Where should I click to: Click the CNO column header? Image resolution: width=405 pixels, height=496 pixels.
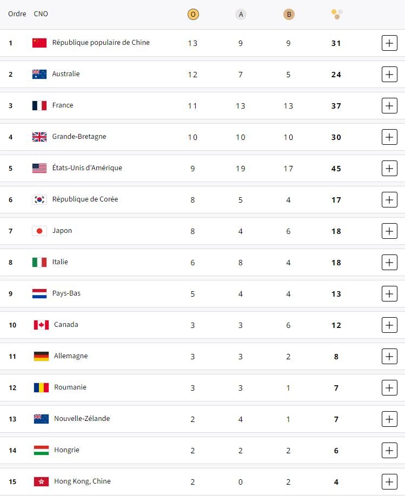[41, 14]
